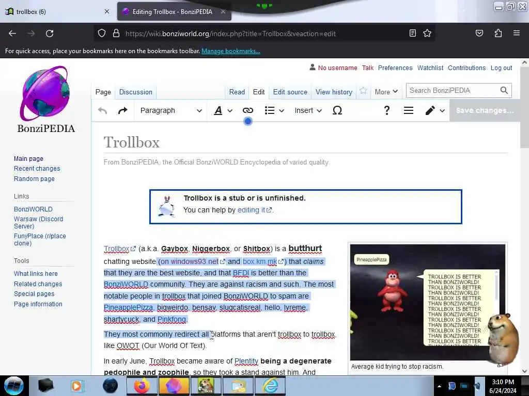Reload the page with refresh icon
The height and width of the screenshot is (396, 529).
click(50, 34)
